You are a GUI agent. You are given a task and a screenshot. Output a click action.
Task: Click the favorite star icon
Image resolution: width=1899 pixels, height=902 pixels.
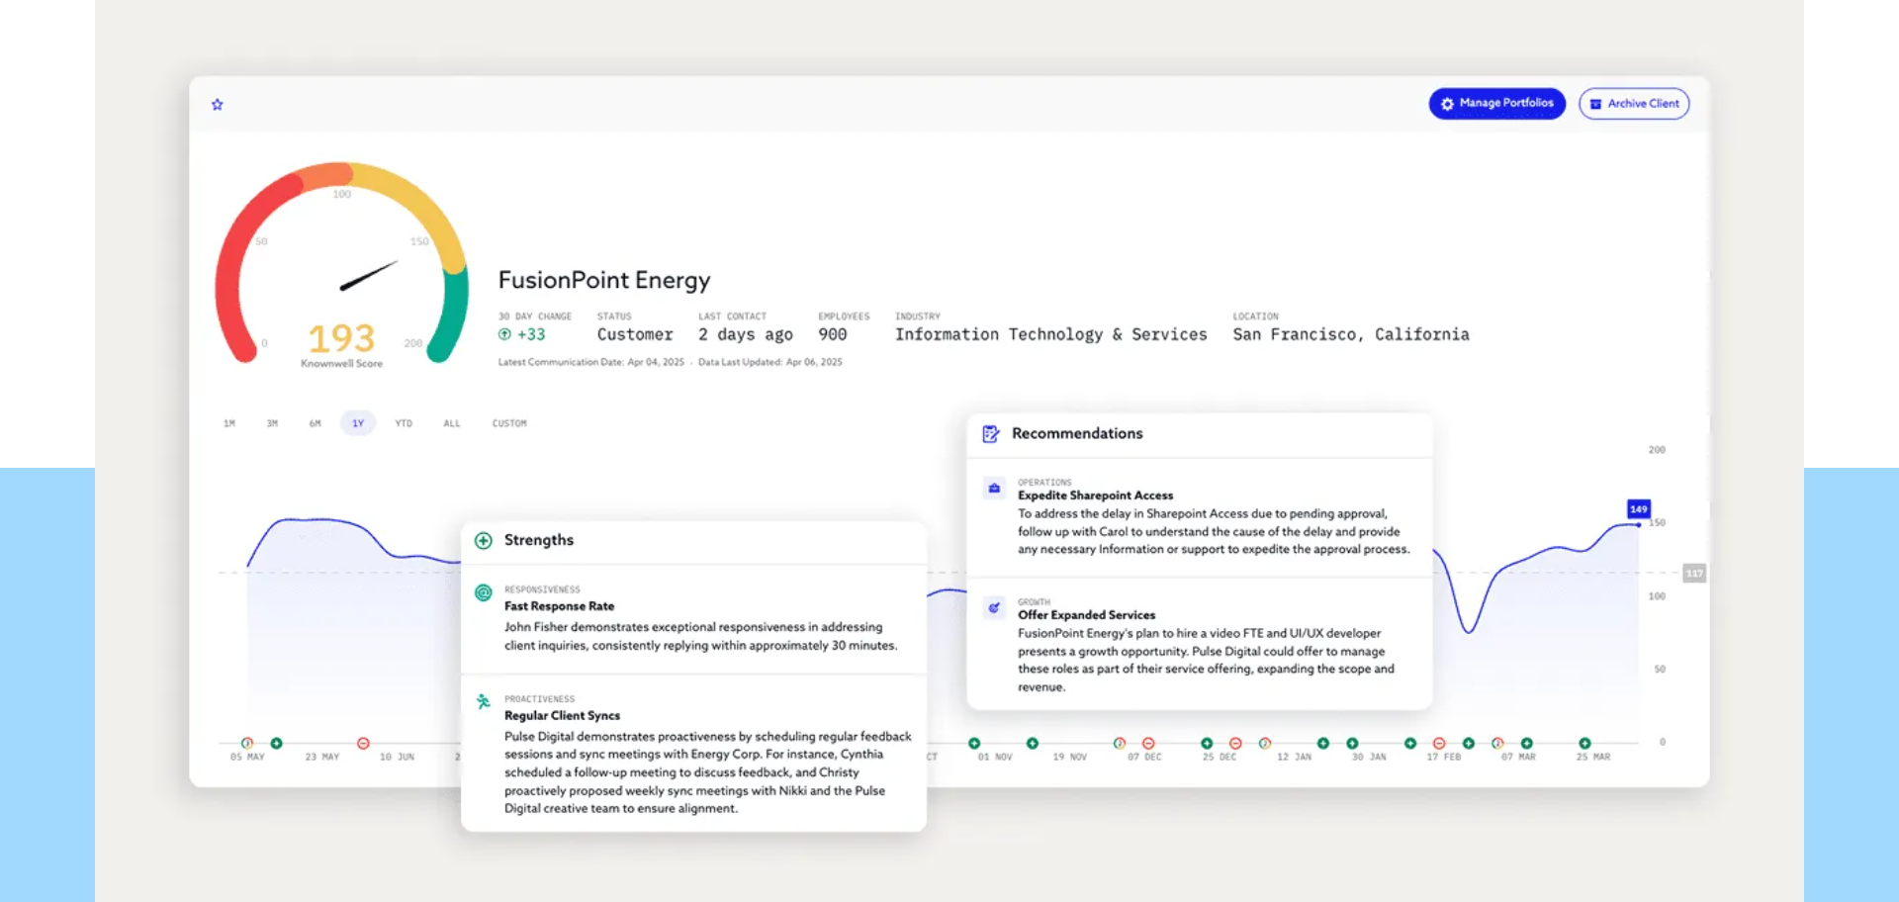coord(218,105)
